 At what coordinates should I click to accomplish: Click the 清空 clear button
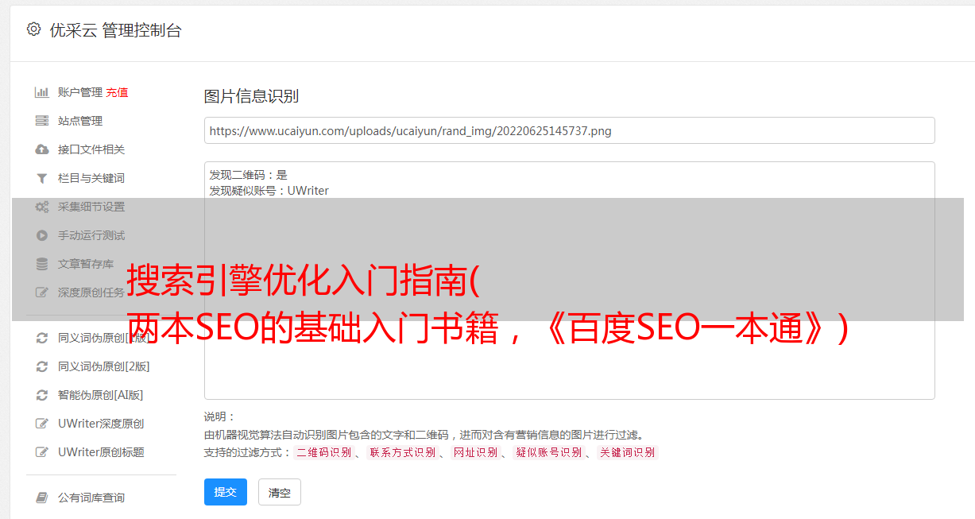click(x=280, y=492)
